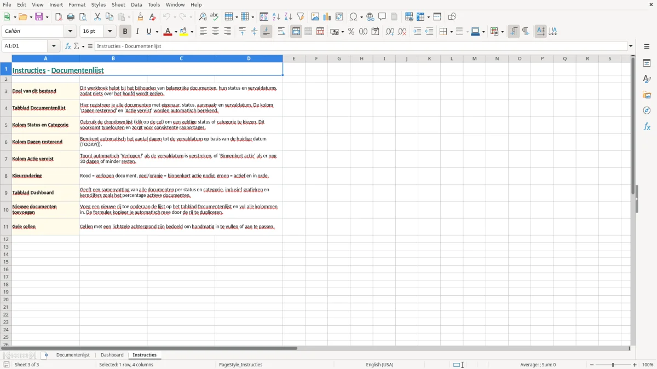
Task: Click the Insert Hyperlink icon
Action: [370, 17]
